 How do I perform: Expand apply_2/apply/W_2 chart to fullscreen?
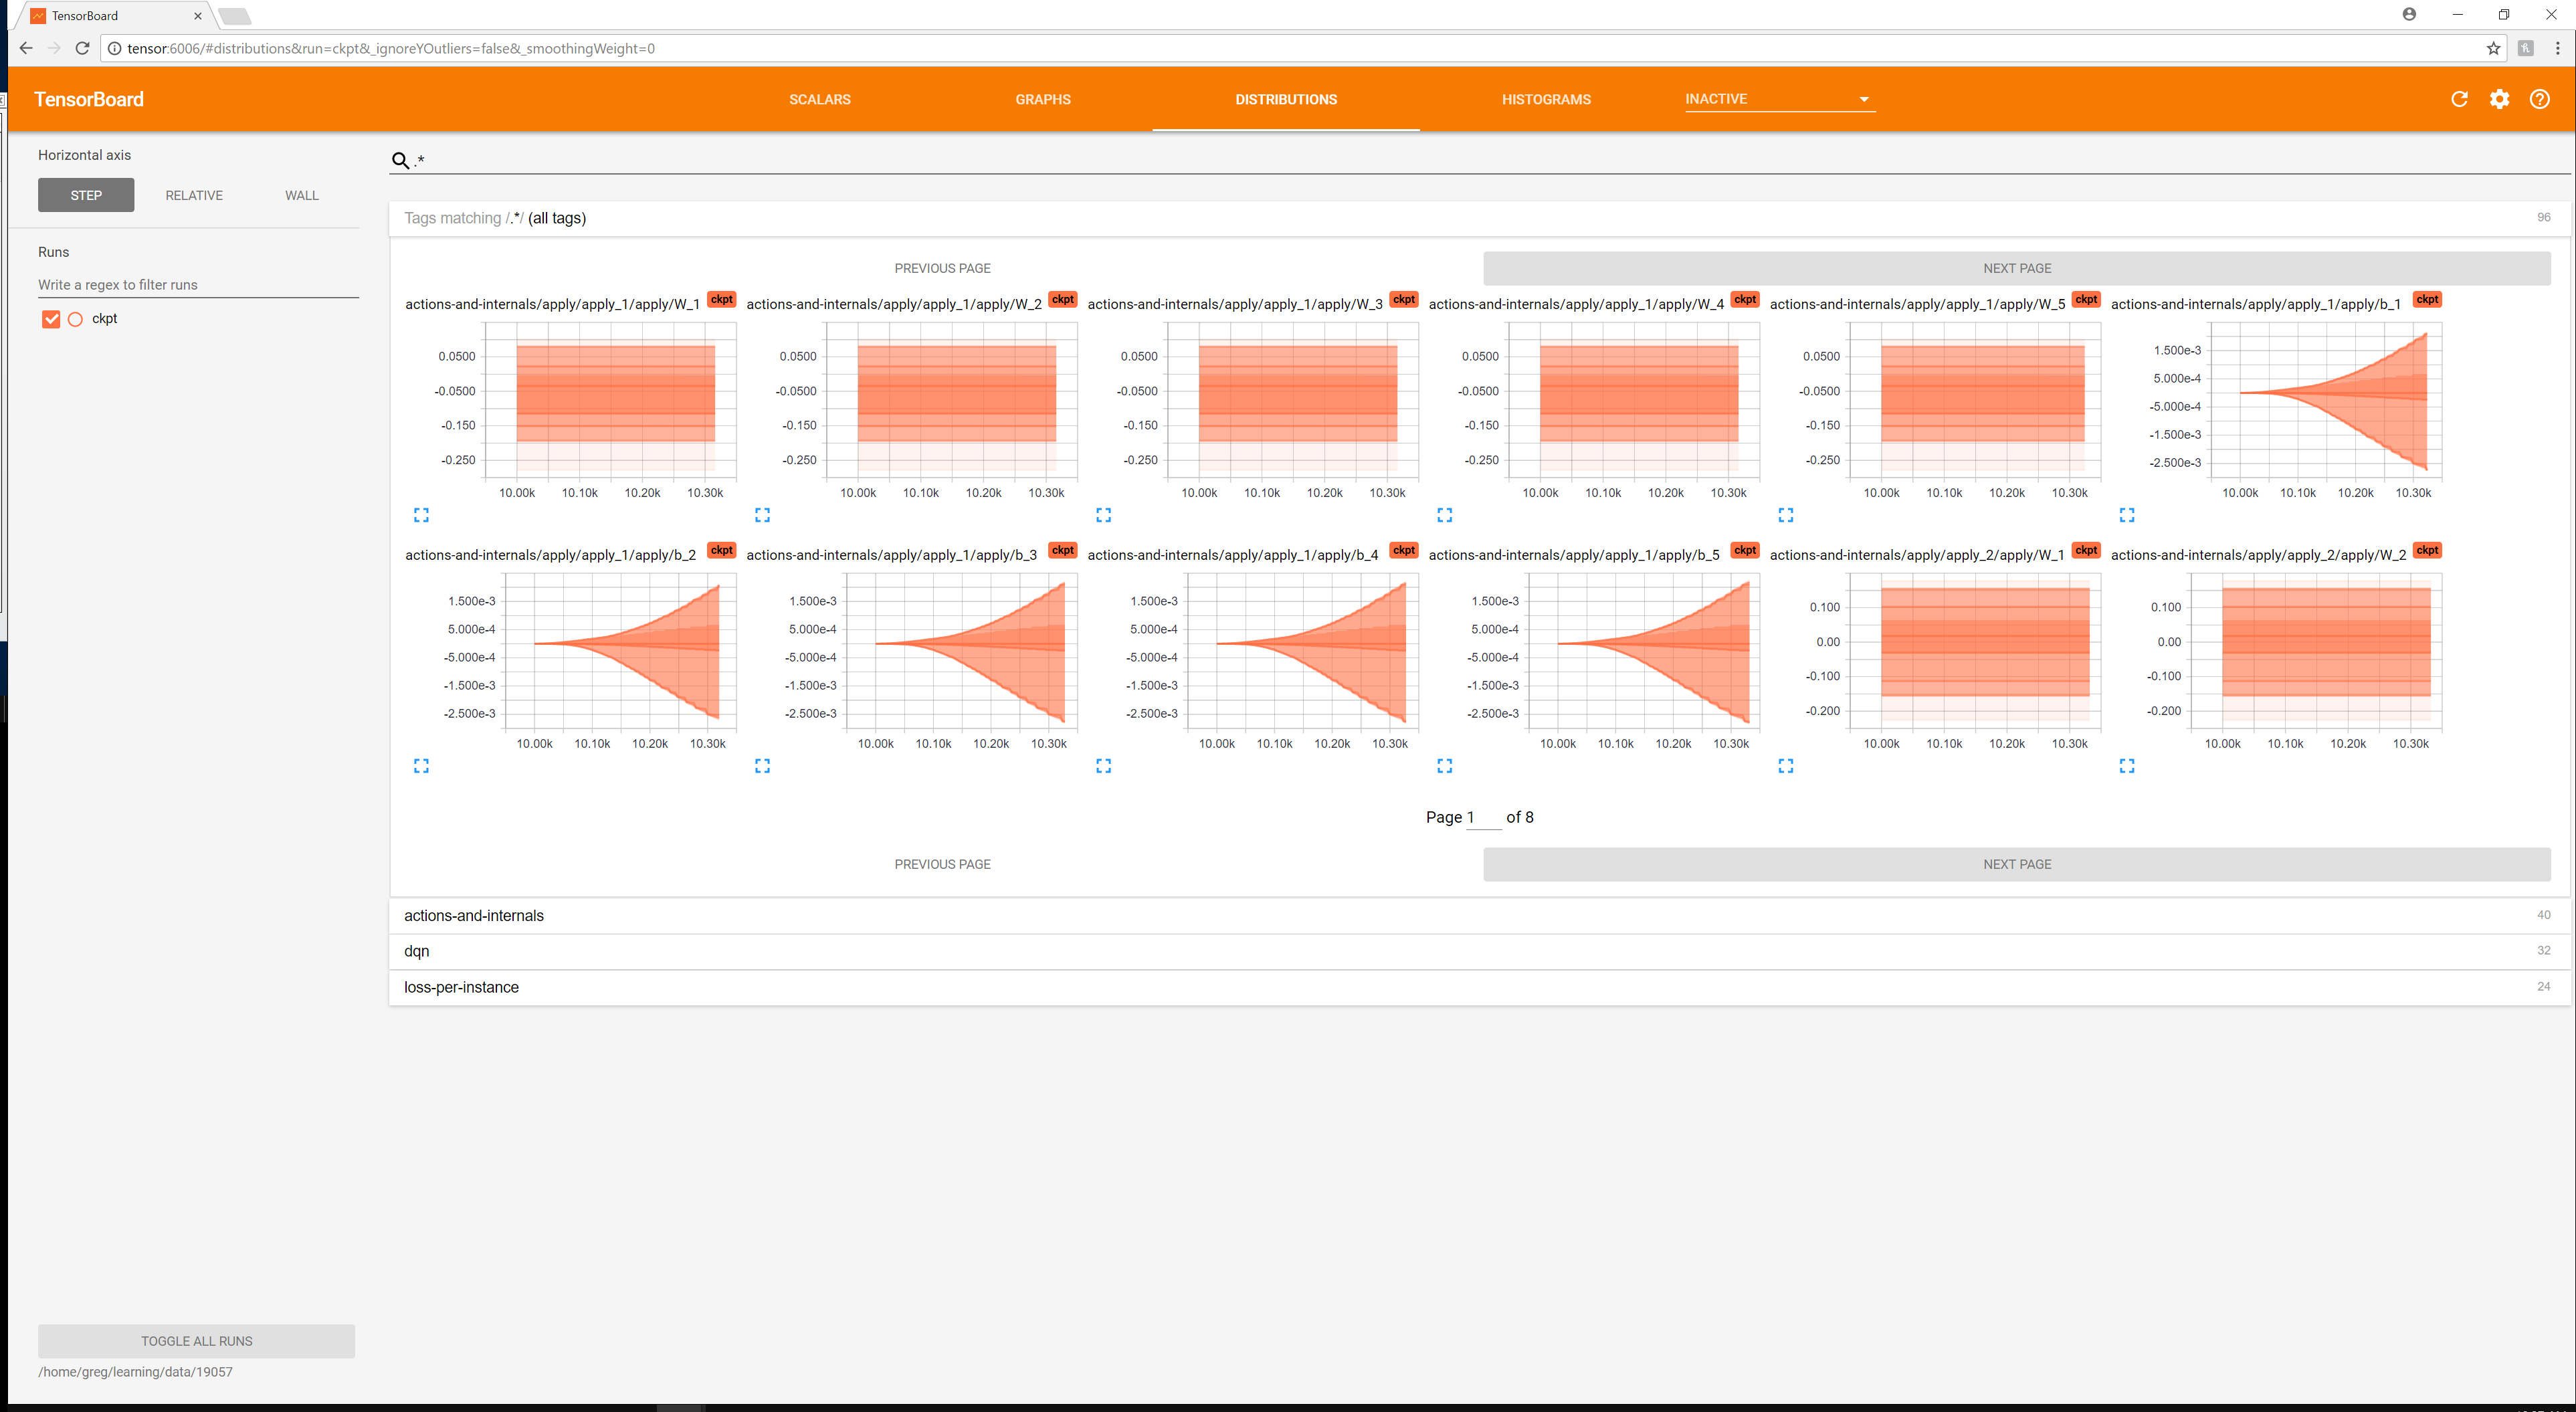click(2127, 766)
